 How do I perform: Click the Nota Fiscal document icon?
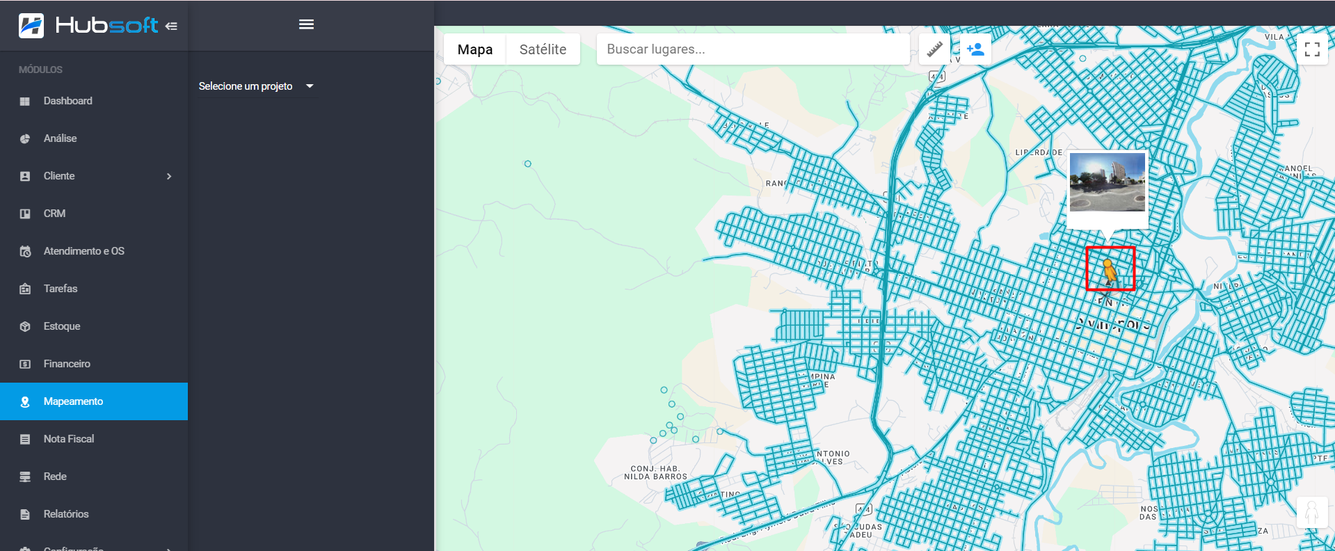(x=25, y=440)
